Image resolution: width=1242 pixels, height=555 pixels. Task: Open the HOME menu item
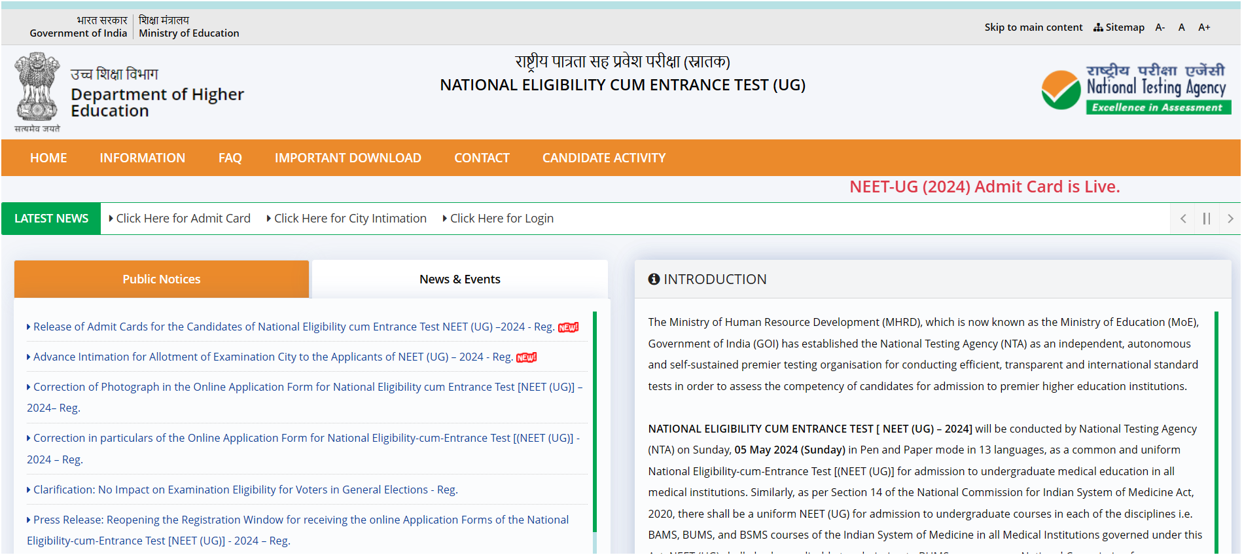point(48,158)
